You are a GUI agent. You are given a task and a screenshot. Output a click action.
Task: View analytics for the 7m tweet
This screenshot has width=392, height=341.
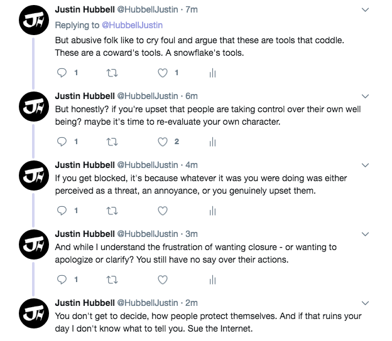pos(212,73)
